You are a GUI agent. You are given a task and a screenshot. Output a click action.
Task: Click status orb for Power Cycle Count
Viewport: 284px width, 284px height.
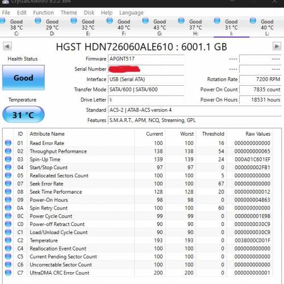pos(8,216)
